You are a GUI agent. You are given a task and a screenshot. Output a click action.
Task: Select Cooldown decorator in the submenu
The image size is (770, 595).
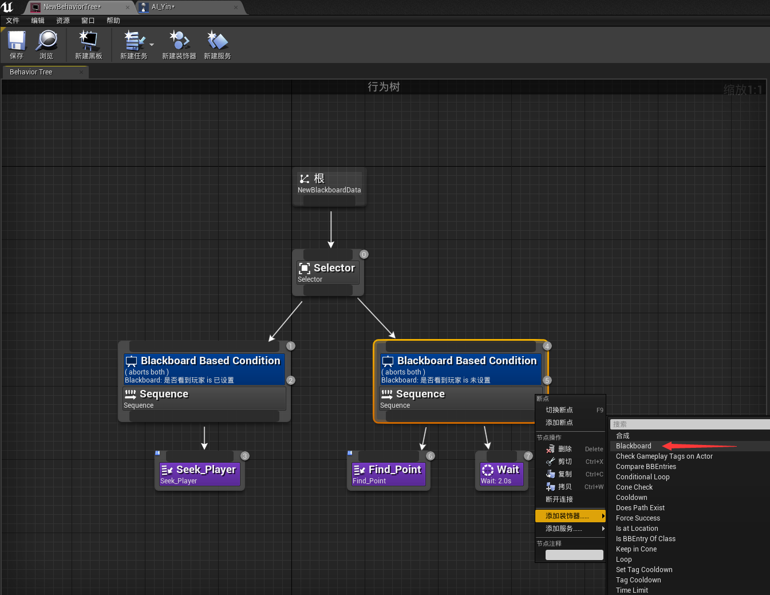click(x=631, y=498)
